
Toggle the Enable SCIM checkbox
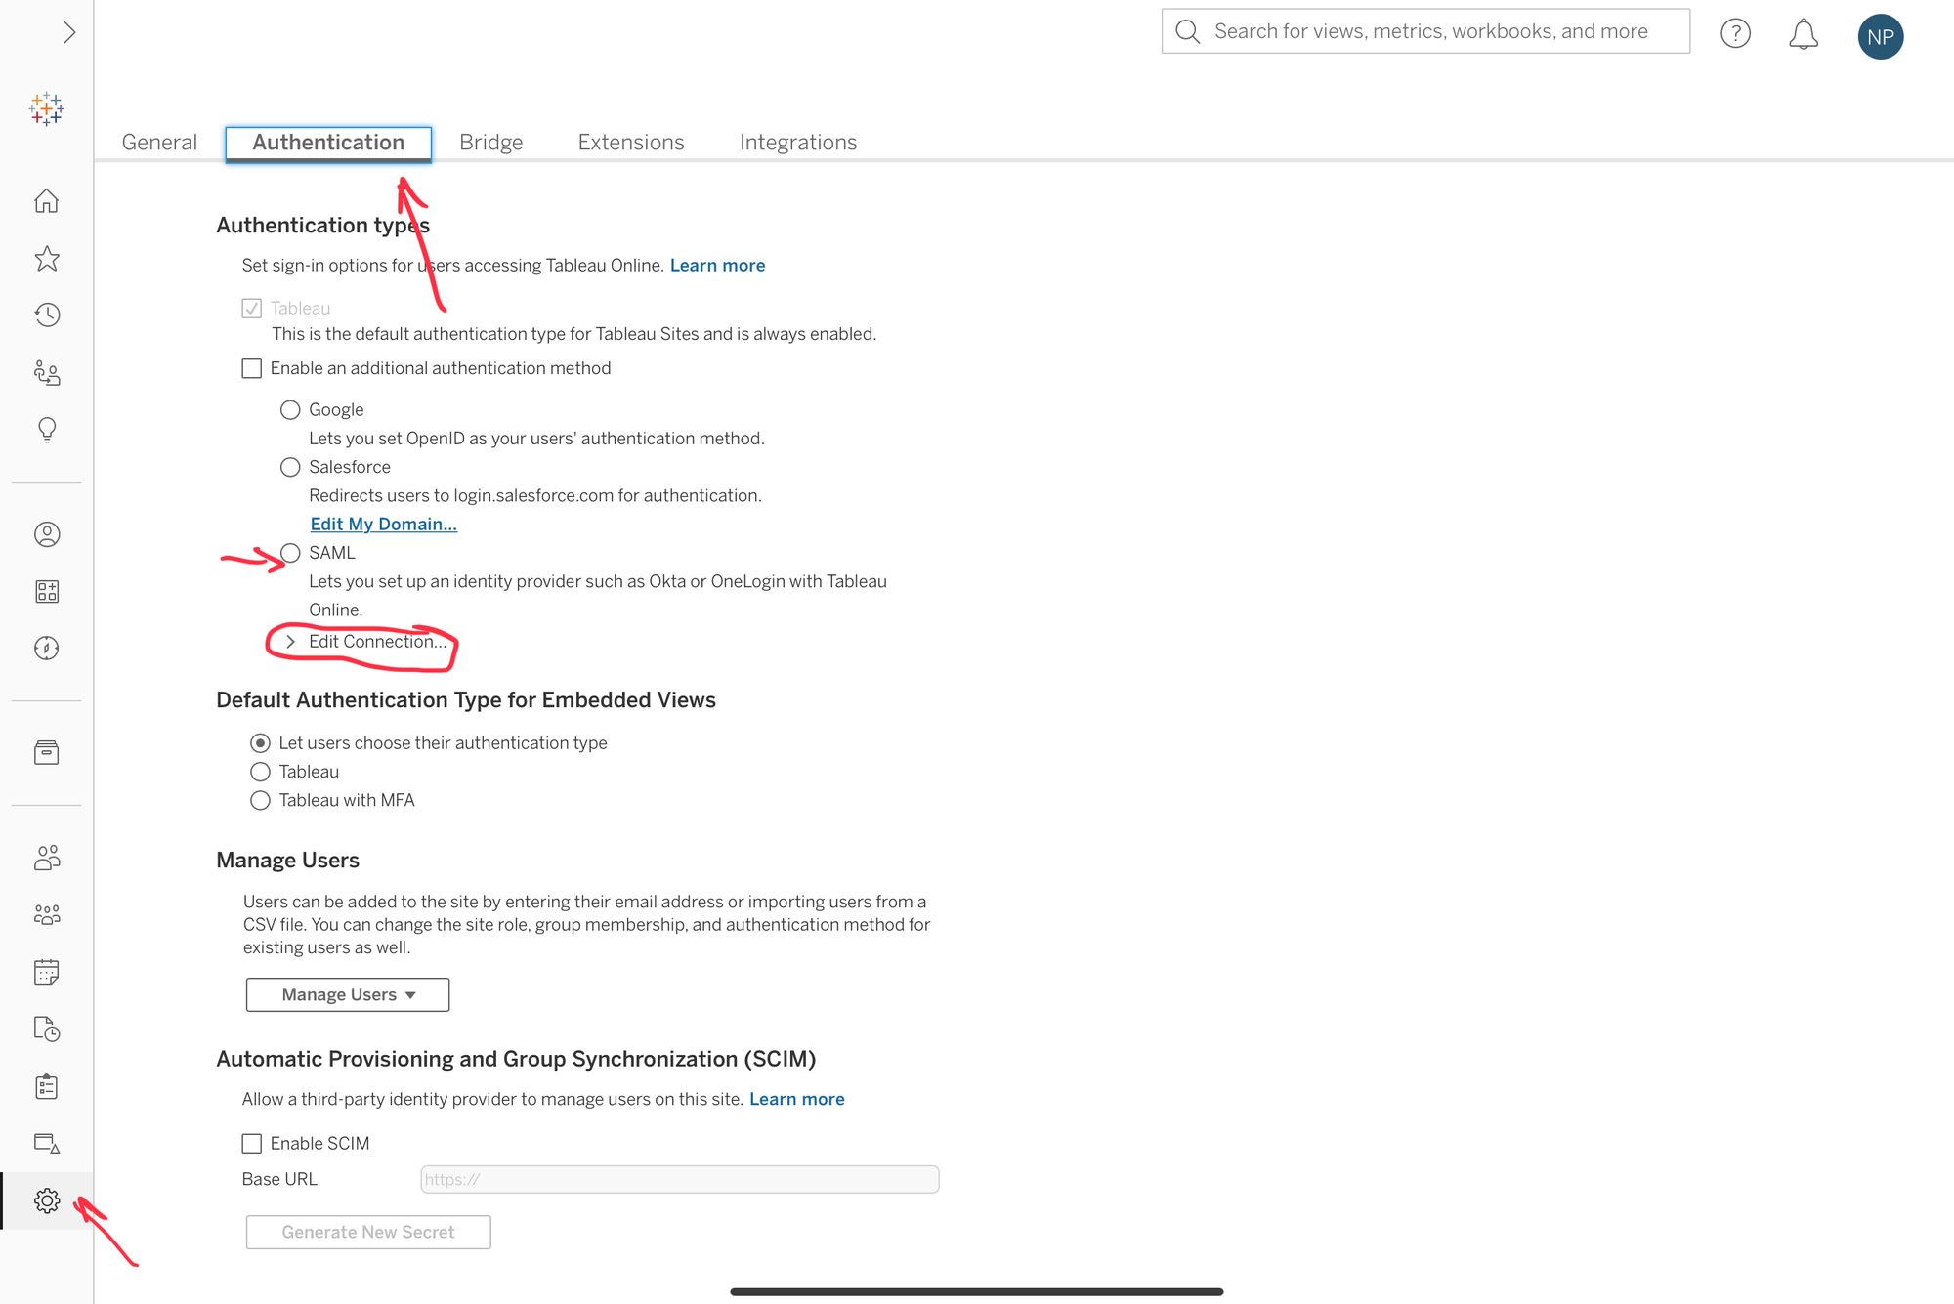click(252, 1143)
